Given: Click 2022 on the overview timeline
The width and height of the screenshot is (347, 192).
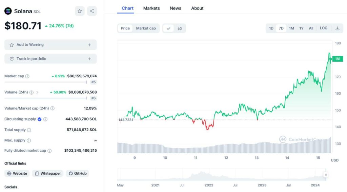Looking at the screenshot, I should 209,185.
